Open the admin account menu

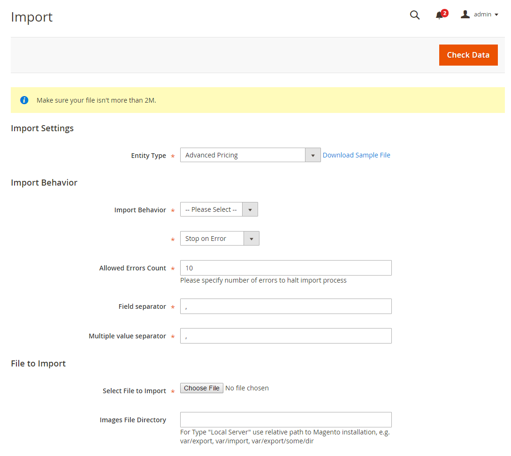pyautogui.click(x=479, y=15)
